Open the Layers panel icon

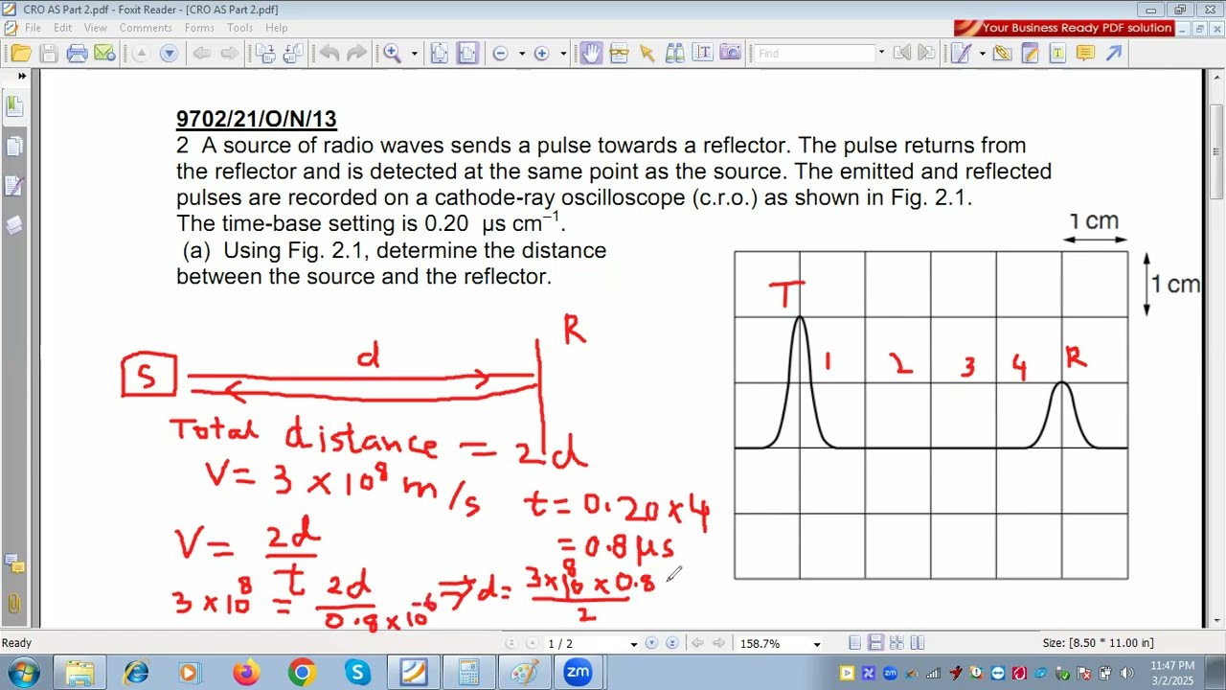pos(14,225)
